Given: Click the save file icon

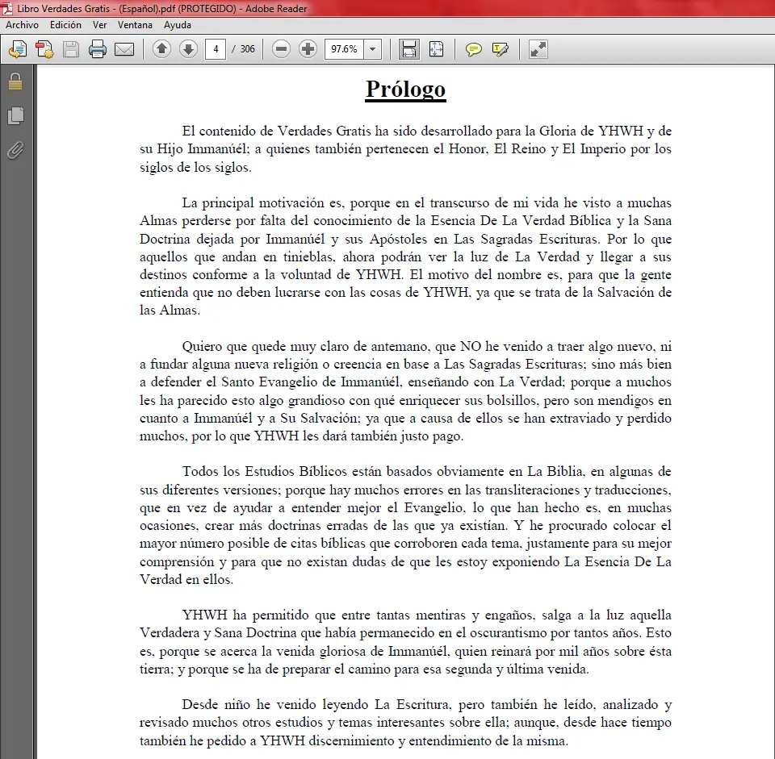Looking at the screenshot, I should click(71, 49).
